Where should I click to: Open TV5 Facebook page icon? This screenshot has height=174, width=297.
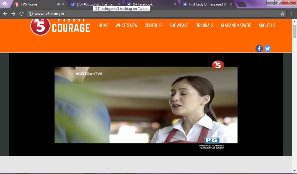click(x=259, y=49)
